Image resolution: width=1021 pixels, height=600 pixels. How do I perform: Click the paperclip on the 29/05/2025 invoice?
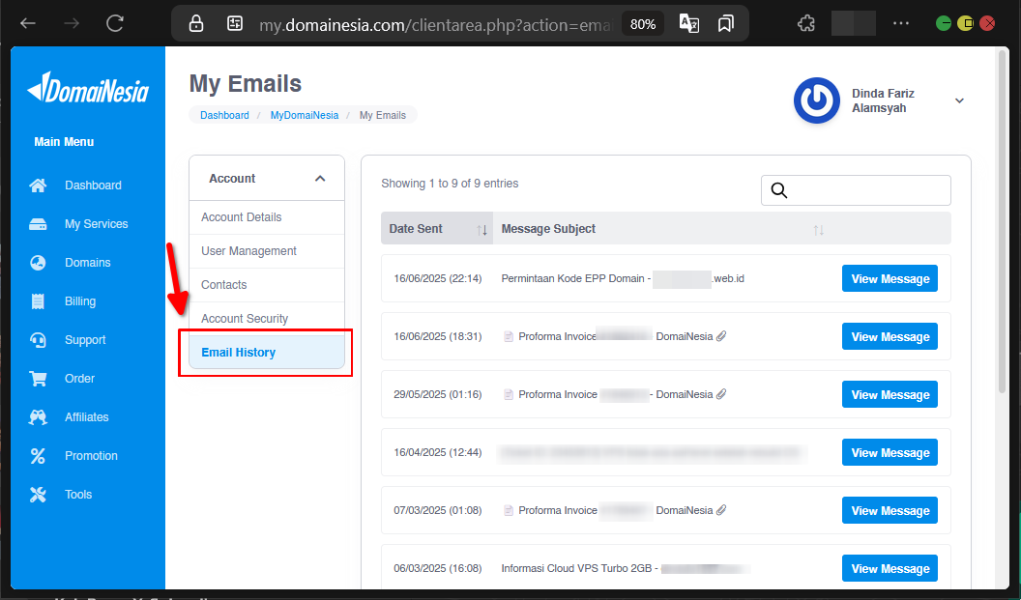[721, 394]
